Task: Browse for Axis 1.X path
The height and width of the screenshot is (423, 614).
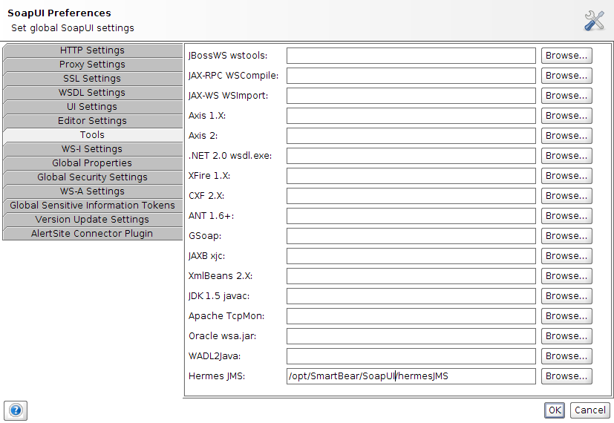Action: [566, 116]
